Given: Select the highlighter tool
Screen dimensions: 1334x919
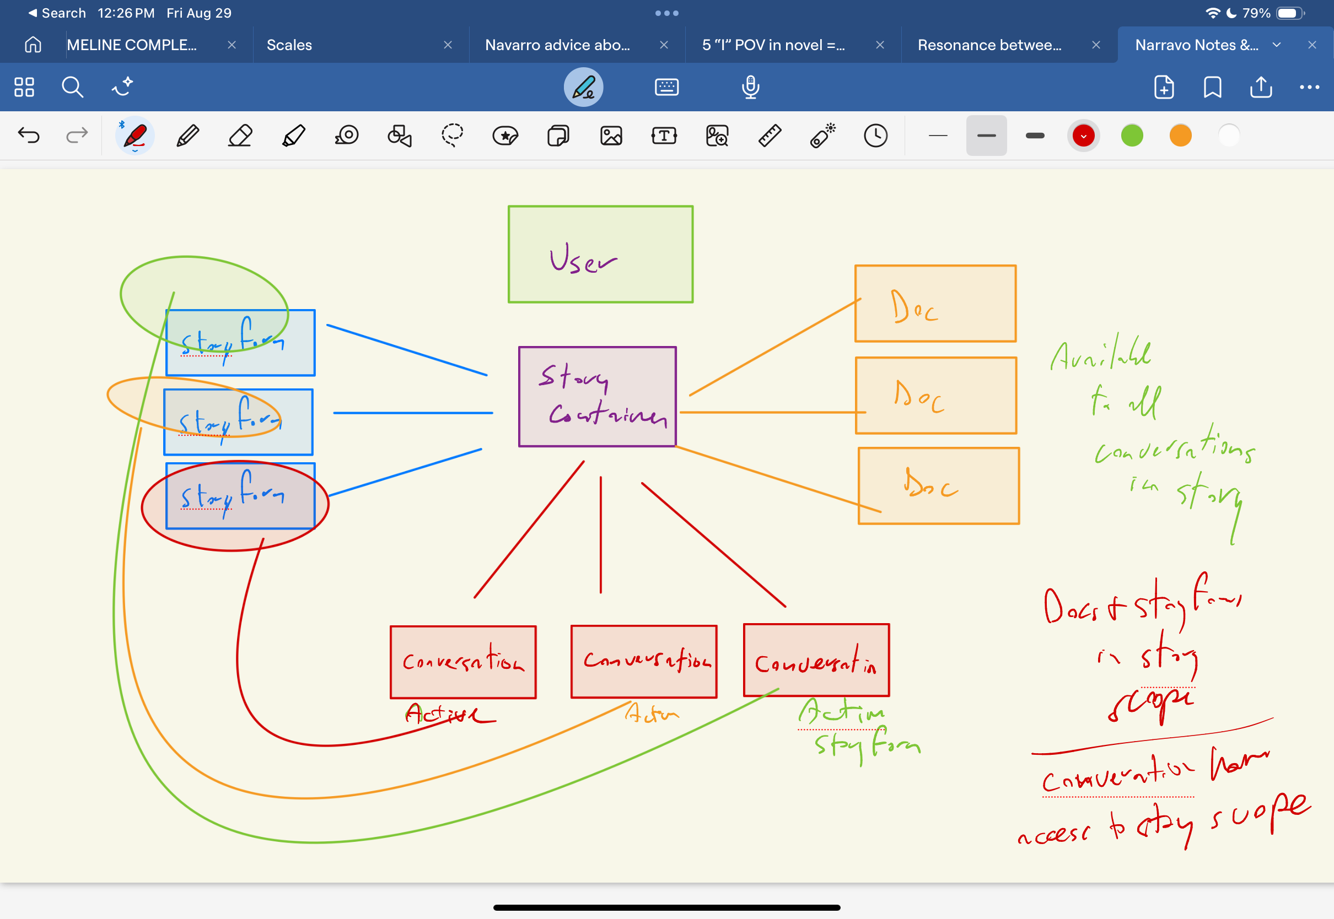Looking at the screenshot, I should [293, 136].
